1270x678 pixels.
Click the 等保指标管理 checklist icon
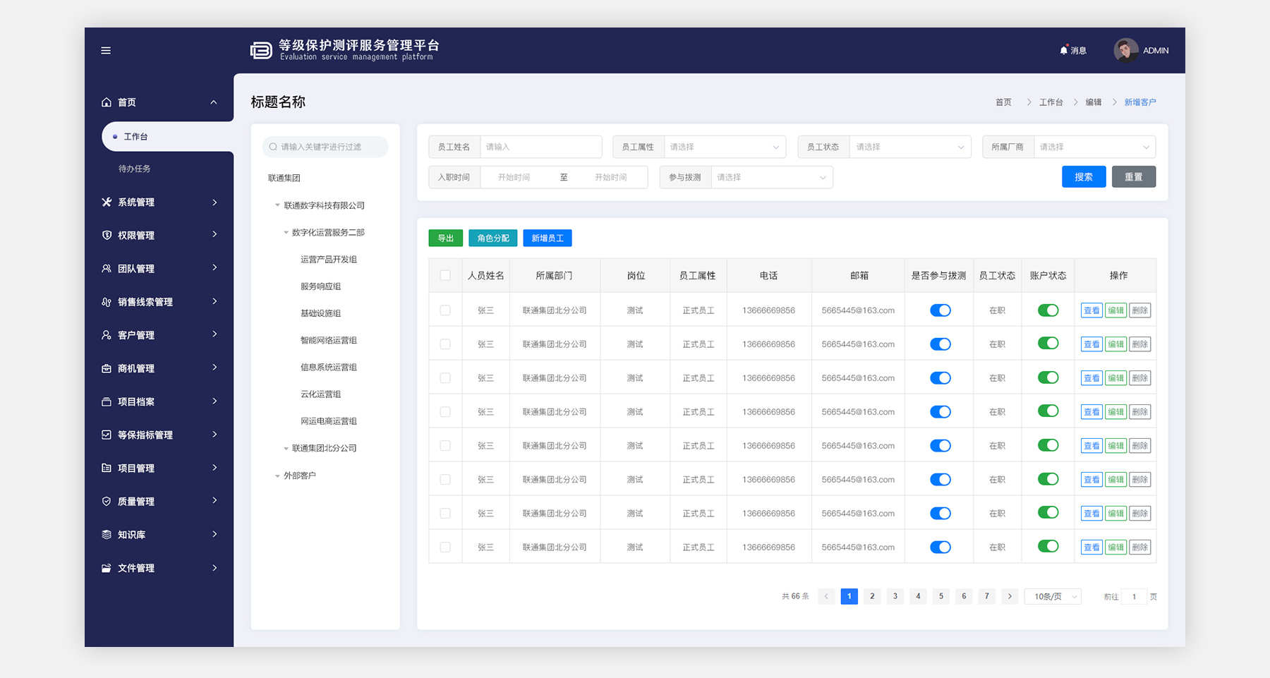point(107,435)
